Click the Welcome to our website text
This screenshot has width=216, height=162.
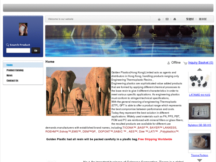[x=61, y=19]
